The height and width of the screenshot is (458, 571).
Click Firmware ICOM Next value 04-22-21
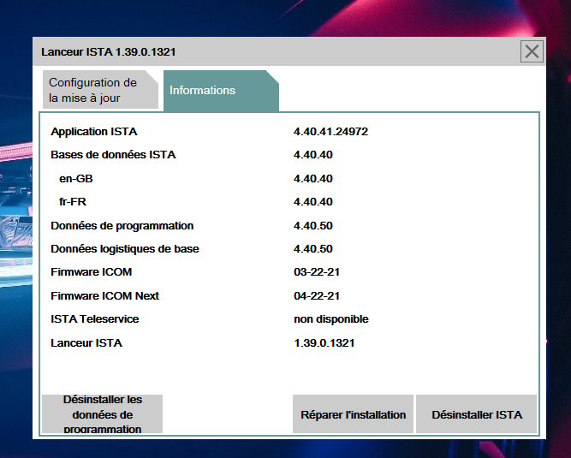(317, 296)
